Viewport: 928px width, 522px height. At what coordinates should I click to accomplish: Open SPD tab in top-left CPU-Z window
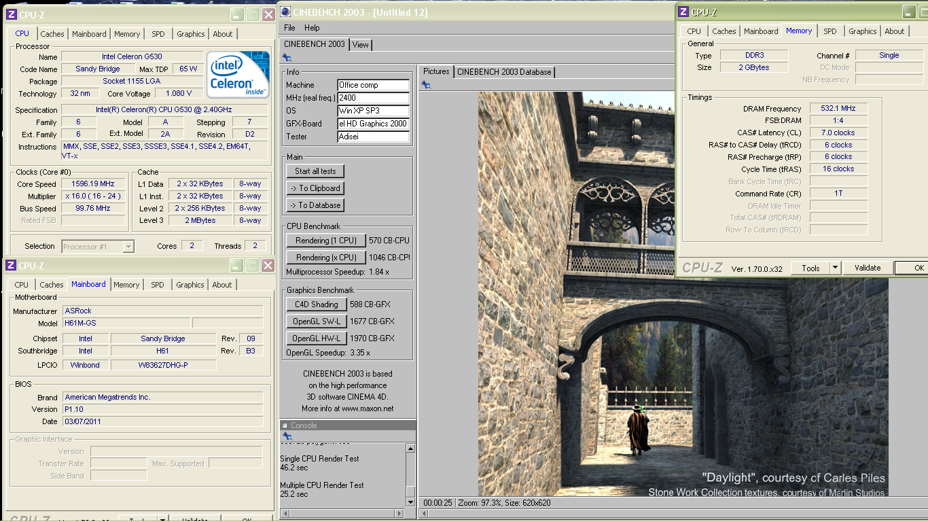coord(158,34)
